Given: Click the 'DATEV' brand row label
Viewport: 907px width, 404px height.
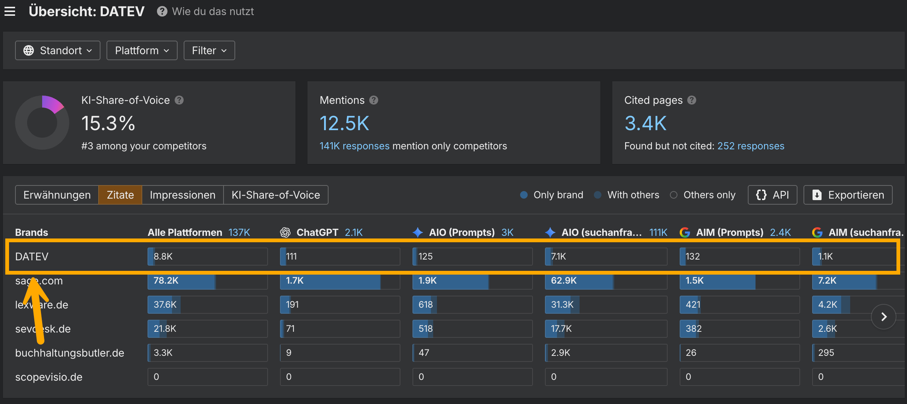Looking at the screenshot, I should [32, 257].
